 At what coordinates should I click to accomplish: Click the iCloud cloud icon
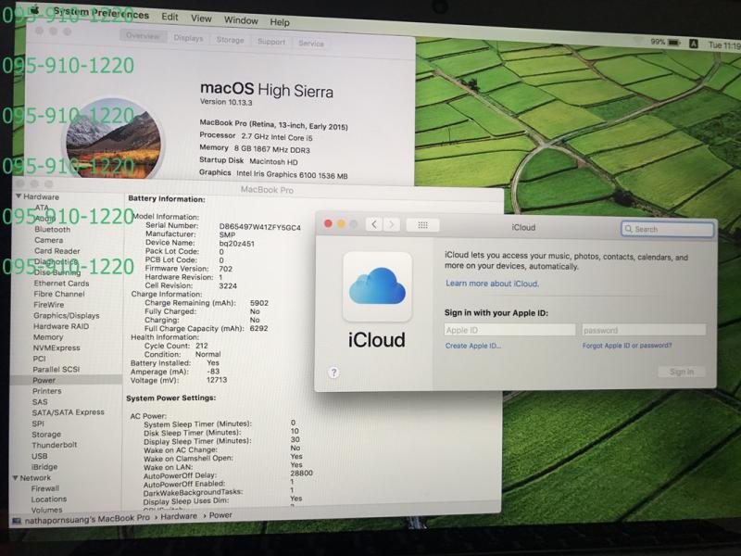[x=377, y=286]
